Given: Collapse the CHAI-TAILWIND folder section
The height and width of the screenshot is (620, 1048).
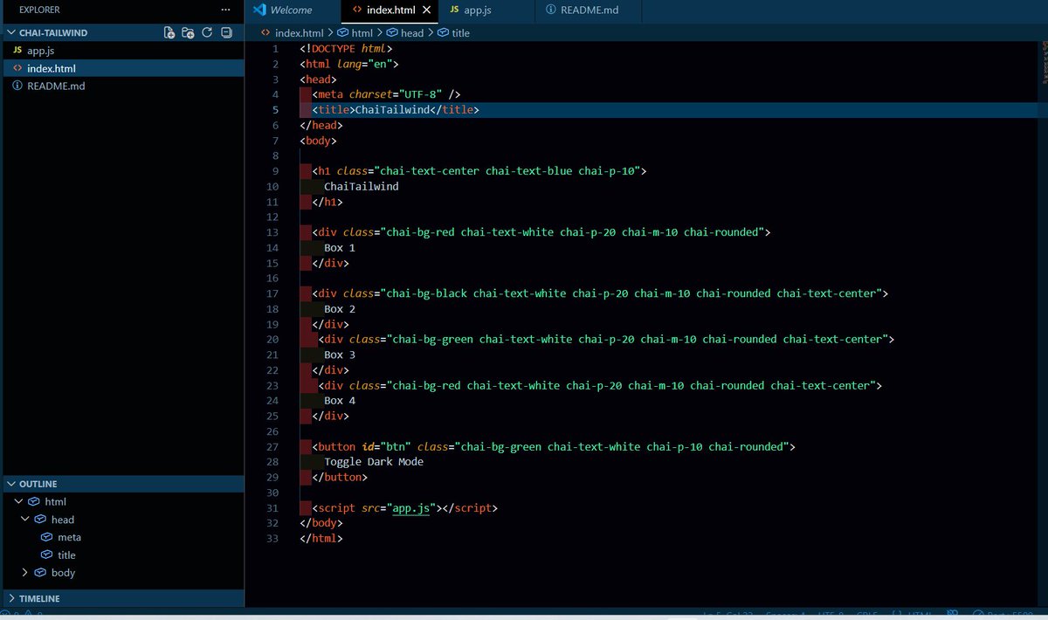Looking at the screenshot, I should coord(11,32).
